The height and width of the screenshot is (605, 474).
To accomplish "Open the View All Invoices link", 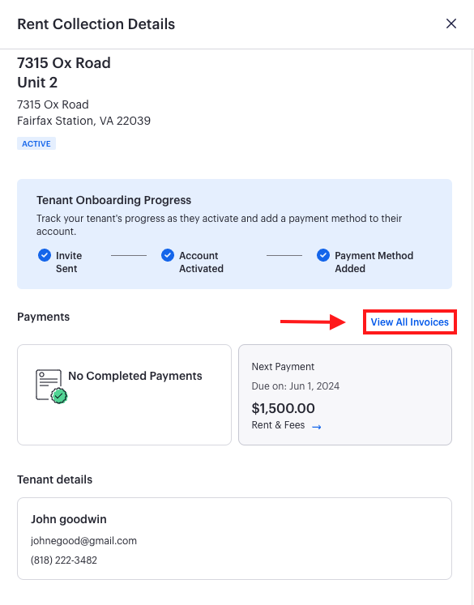I will 409,322.
